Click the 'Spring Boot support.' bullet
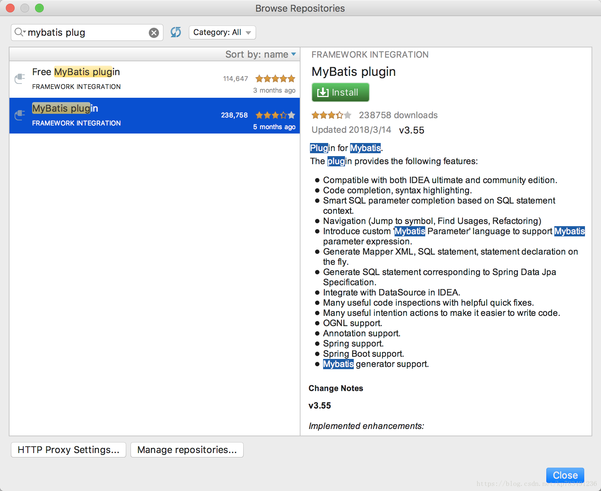The height and width of the screenshot is (491, 601). 363,354
